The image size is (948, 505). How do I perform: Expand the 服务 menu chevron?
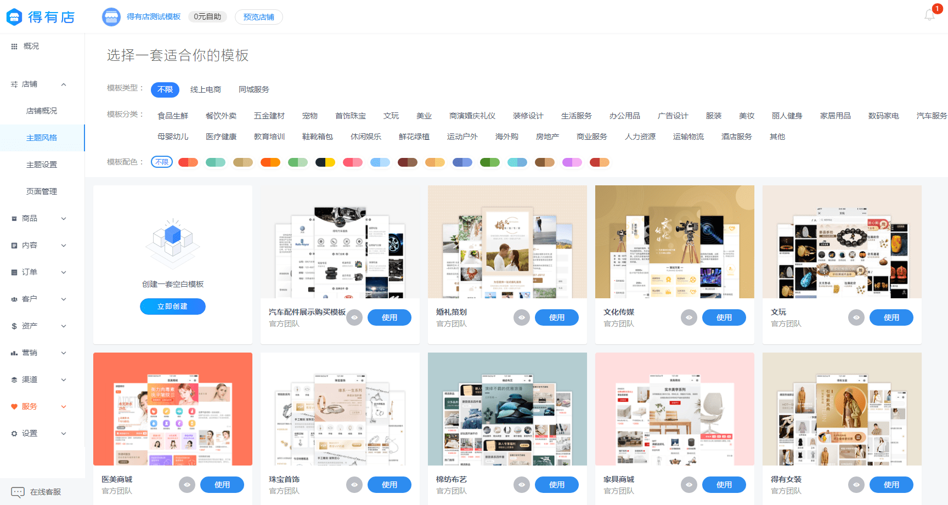tap(64, 407)
